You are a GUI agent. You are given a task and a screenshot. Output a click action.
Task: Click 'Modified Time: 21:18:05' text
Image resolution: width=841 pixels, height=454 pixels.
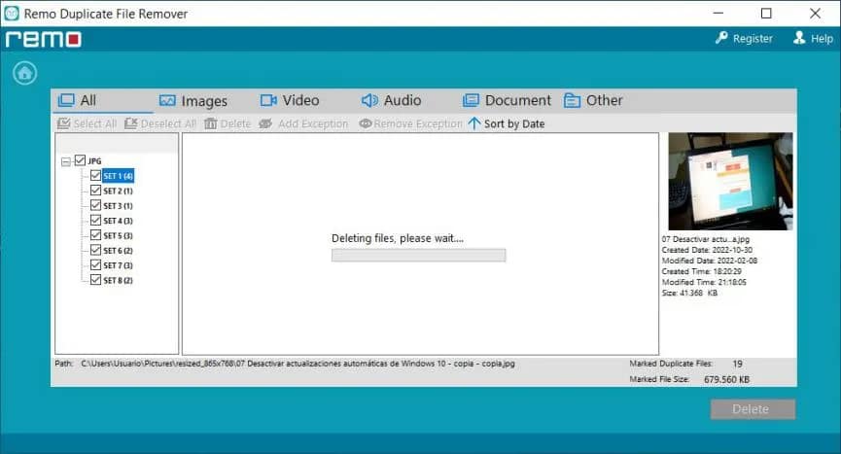point(704,282)
